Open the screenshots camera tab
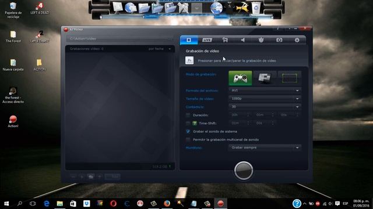The image size is (373, 209). tap(279, 40)
